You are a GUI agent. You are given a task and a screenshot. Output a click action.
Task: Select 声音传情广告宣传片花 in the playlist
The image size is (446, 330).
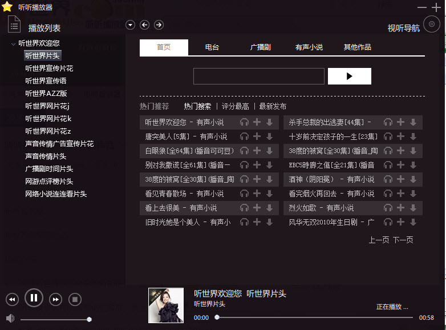point(59,143)
